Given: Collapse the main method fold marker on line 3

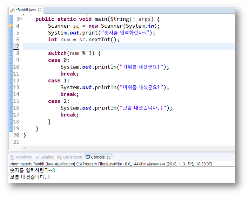Looking at the screenshot, I should point(21,19).
